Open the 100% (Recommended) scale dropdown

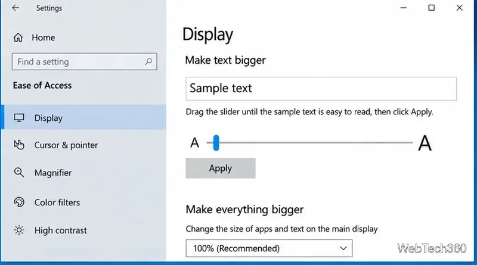pos(269,248)
